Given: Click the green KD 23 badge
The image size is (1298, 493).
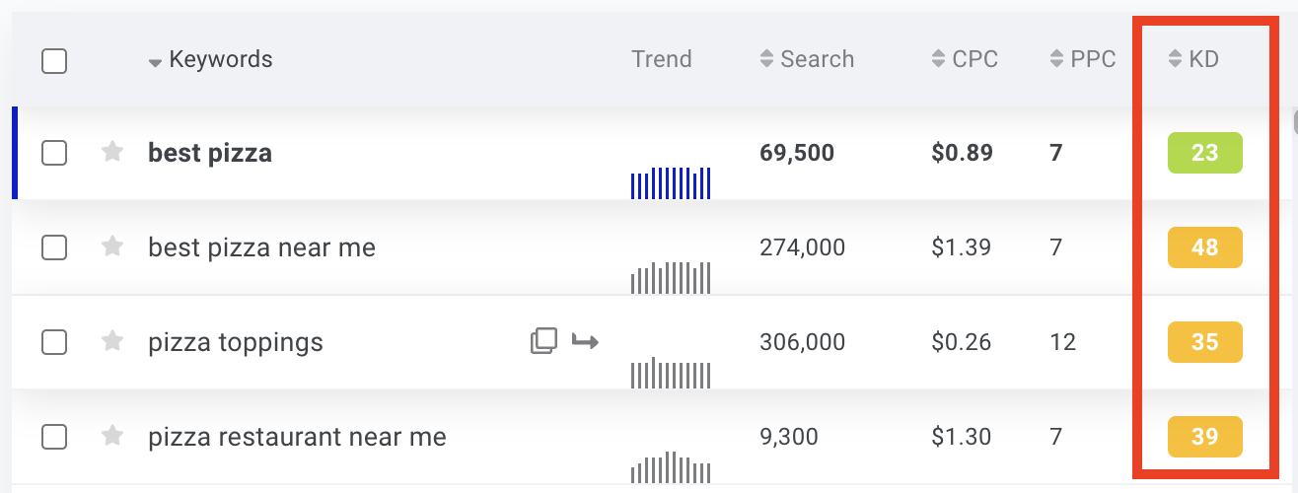Looking at the screenshot, I should [1204, 154].
